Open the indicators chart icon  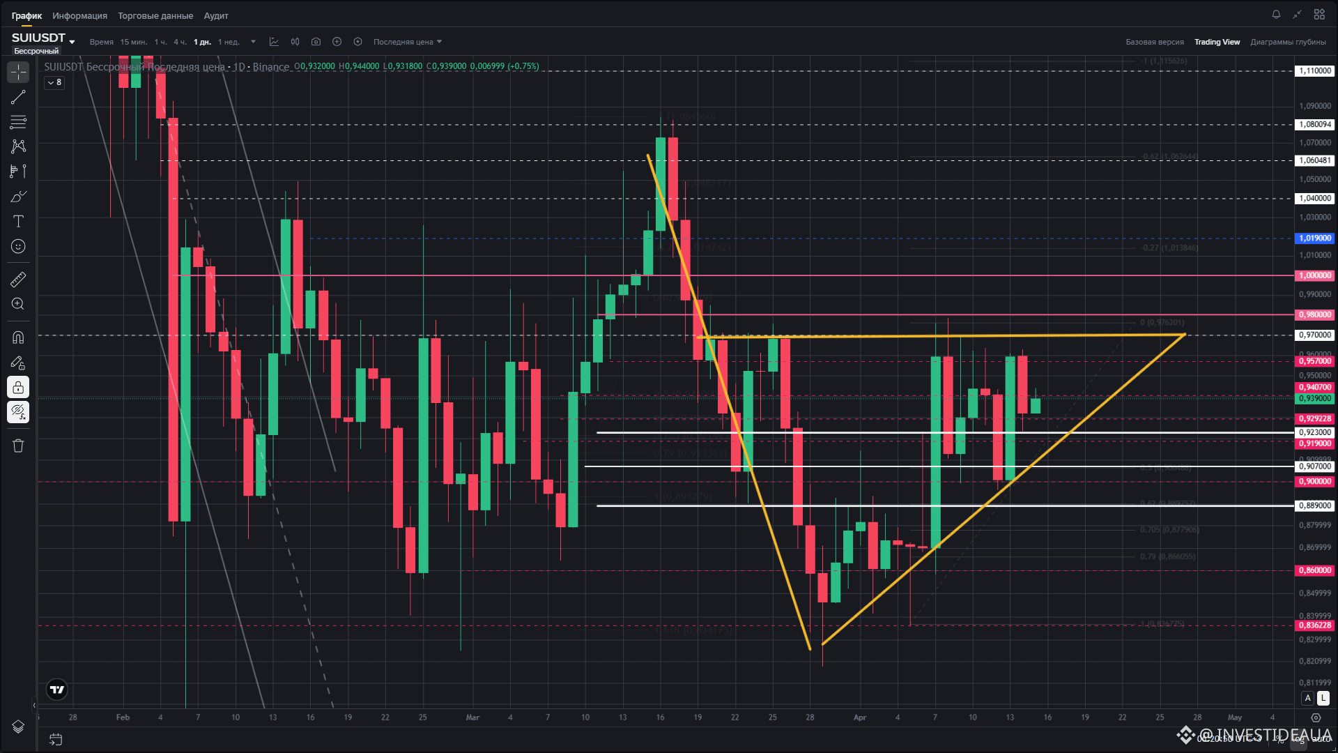click(274, 42)
